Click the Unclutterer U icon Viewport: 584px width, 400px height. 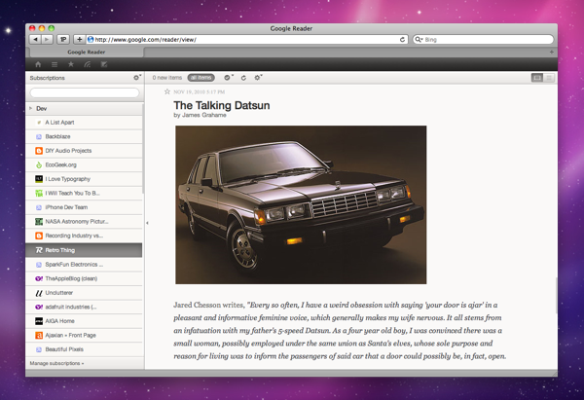39,293
